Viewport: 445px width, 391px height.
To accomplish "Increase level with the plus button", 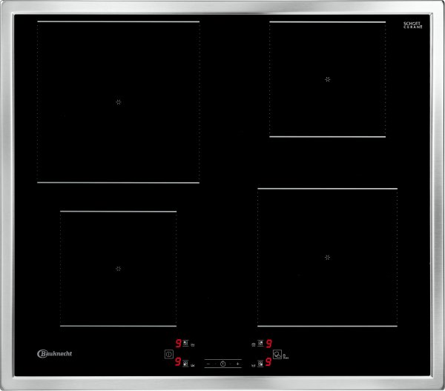I will (237, 364).
